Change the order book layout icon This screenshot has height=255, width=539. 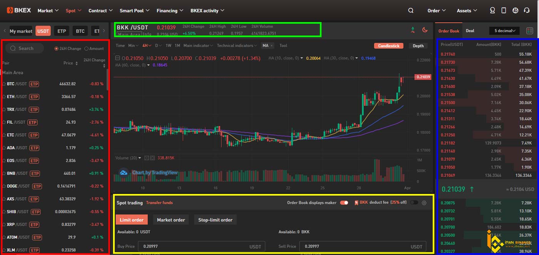(530, 31)
